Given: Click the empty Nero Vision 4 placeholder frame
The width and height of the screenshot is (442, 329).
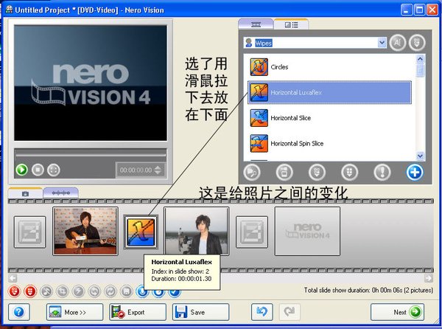Looking at the screenshot, I should (307, 231).
